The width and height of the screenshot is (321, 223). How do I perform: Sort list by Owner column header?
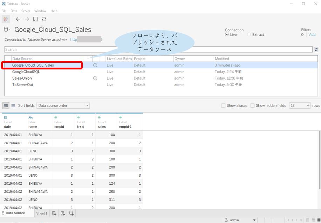pos(194,59)
